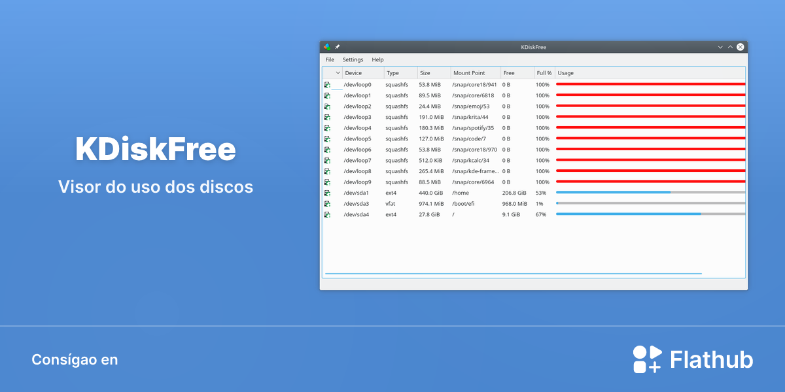Click the /snap/emoj/53 mount point
The image size is (785, 392).
[x=471, y=106]
